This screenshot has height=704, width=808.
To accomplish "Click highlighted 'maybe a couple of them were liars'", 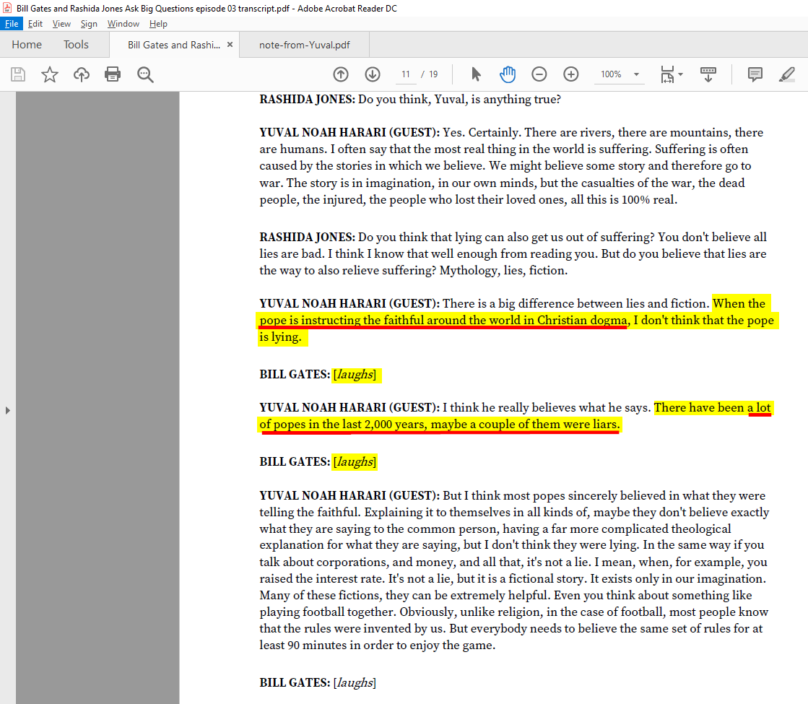I will (524, 424).
